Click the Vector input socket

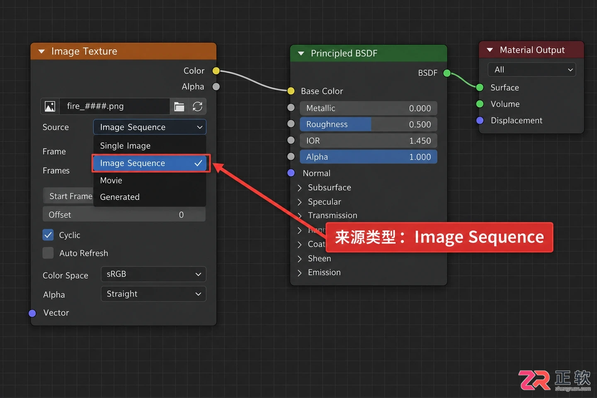coord(32,313)
